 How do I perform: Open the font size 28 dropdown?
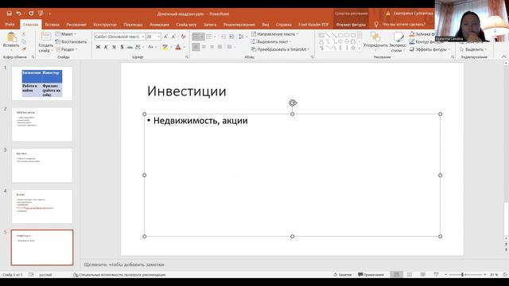[x=159, y=37]
